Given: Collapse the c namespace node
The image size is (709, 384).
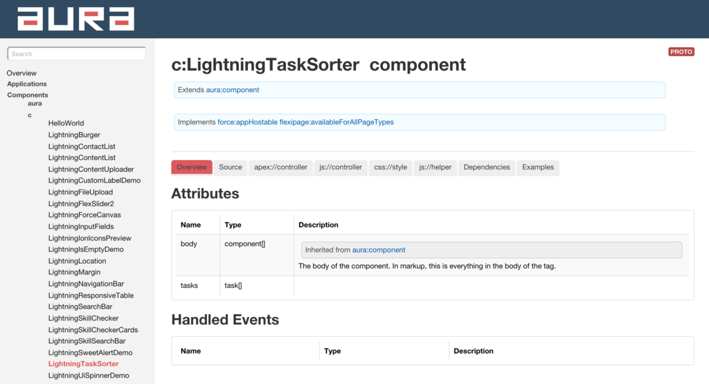Looking at the screenshot, I should [x=30, y=115].
